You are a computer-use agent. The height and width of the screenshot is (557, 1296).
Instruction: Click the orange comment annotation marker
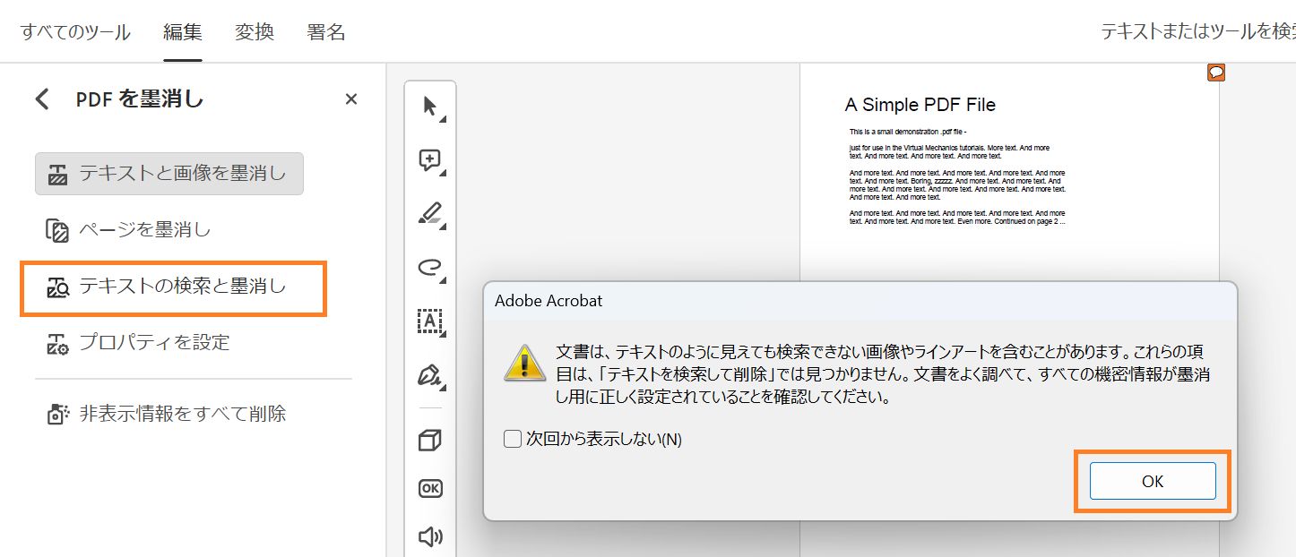tap(1215, 73)
